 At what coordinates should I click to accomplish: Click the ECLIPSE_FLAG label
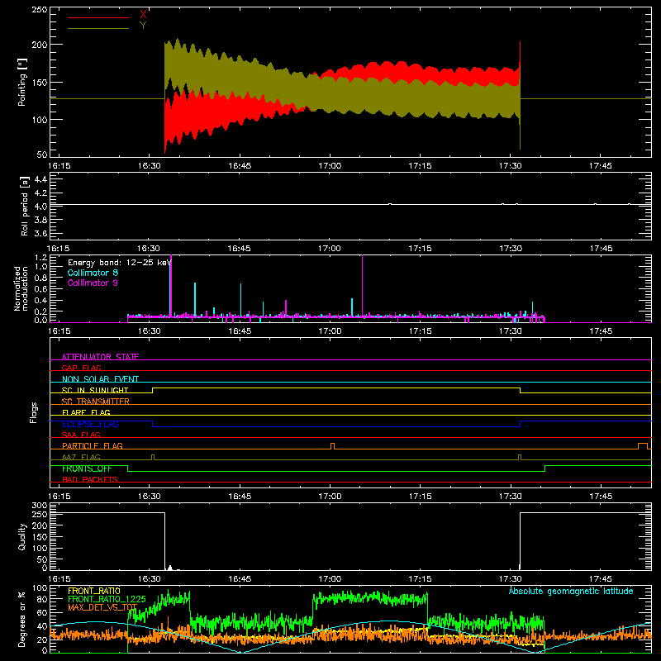[90, 424]
